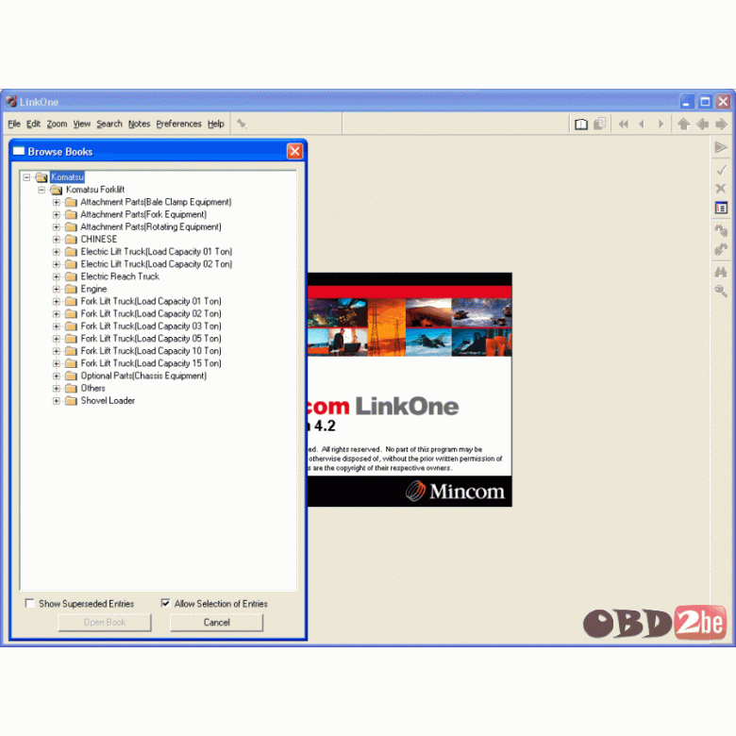Screen dimensions: 736x736
Task: Open the View menu
Action: click(x=82, y=124)
